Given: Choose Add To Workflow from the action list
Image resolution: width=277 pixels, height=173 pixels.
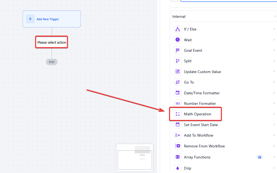Looking at the screenshot, I should point(198,135).
